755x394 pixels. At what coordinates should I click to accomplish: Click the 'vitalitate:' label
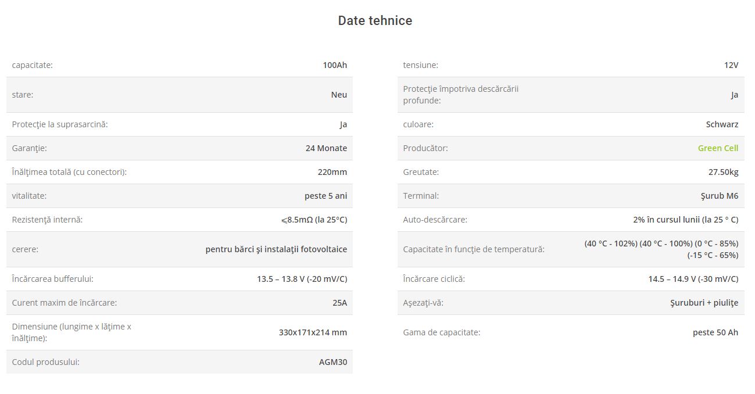(x=29, y=196)
